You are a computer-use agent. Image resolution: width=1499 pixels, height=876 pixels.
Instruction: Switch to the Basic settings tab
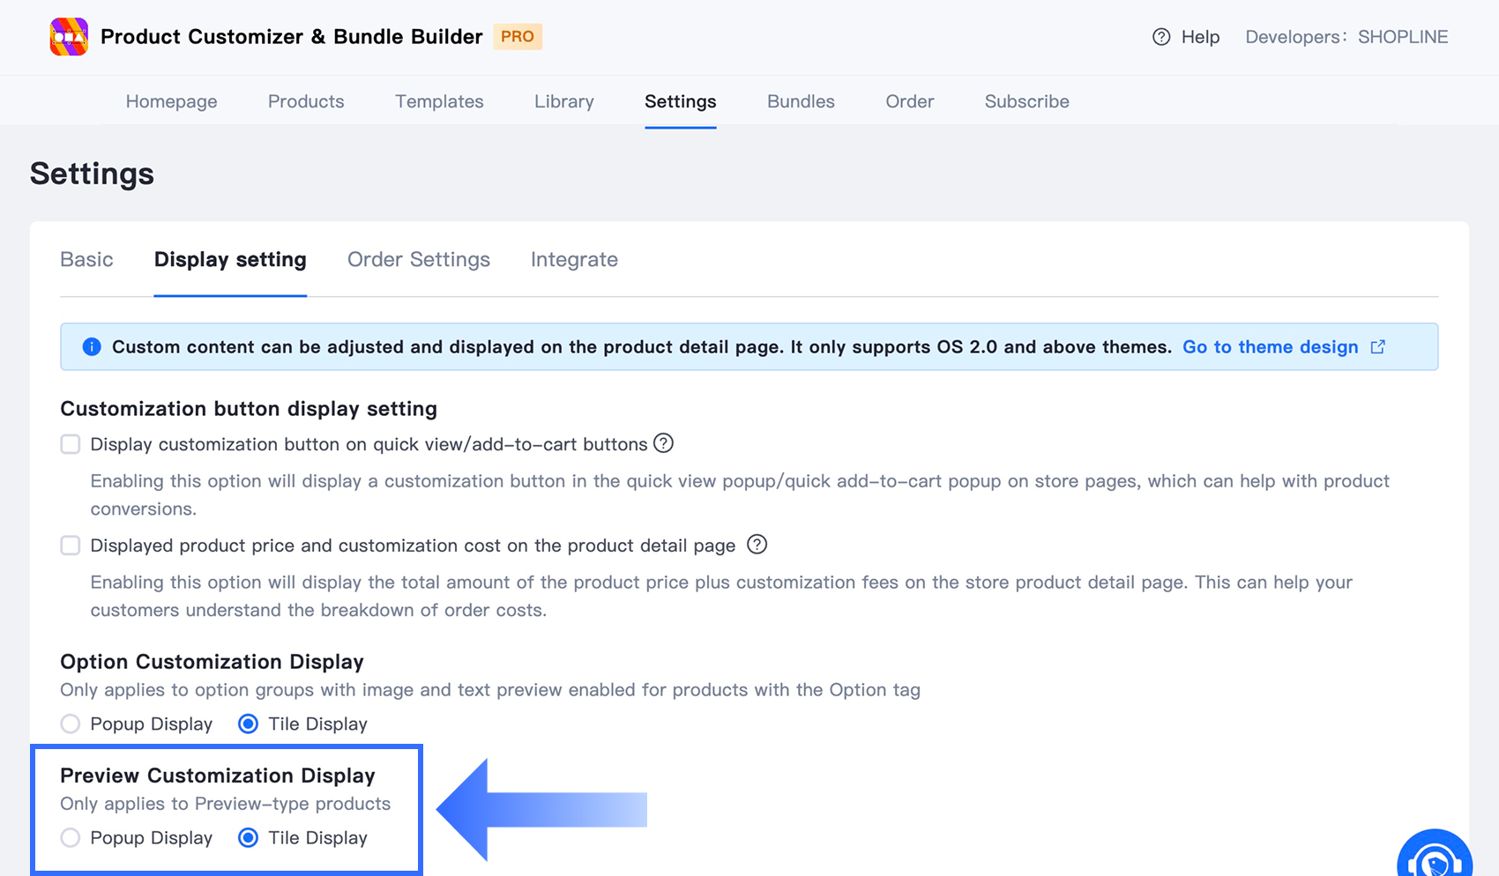point(86,259)
